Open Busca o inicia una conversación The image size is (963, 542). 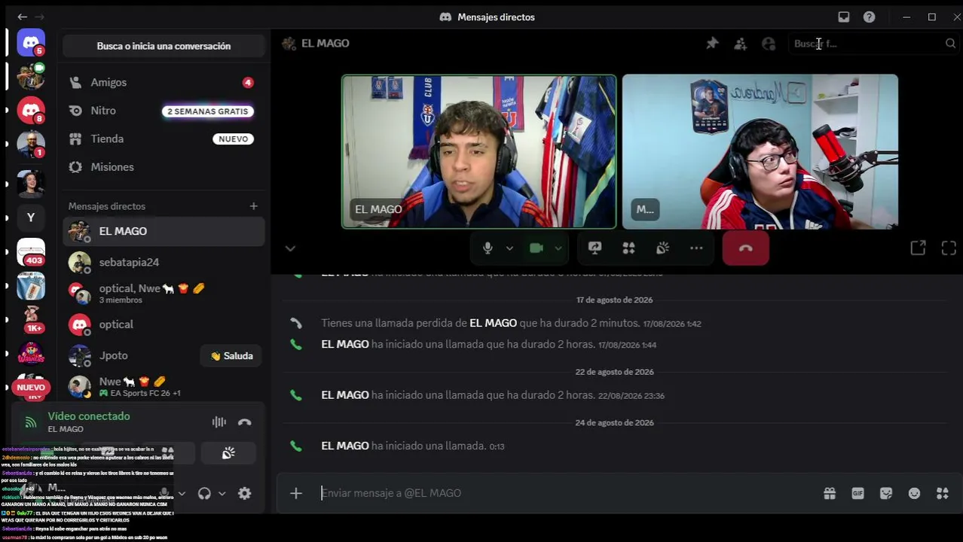164,46
